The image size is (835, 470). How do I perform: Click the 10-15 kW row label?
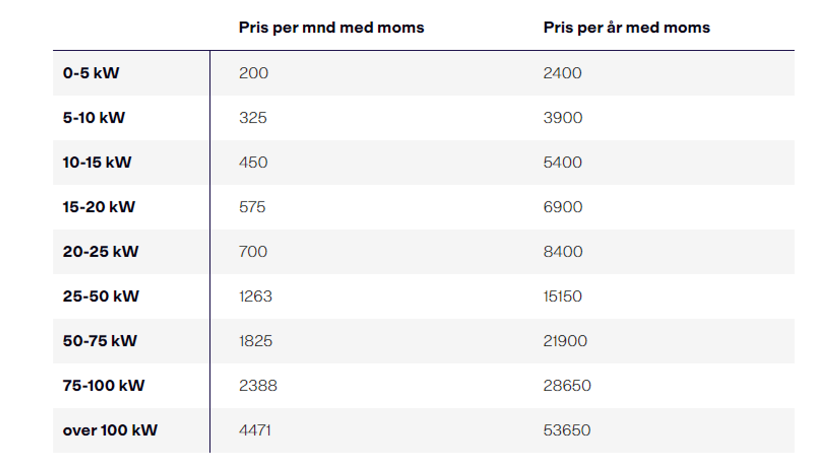pos(97,162)
